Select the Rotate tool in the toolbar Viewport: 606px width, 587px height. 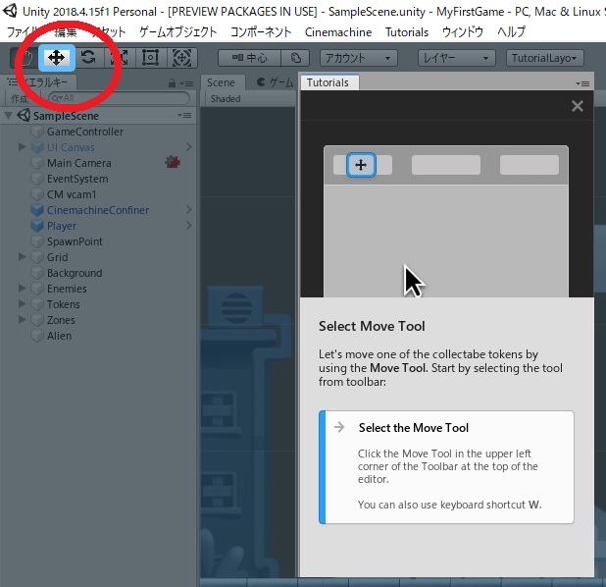89,58
